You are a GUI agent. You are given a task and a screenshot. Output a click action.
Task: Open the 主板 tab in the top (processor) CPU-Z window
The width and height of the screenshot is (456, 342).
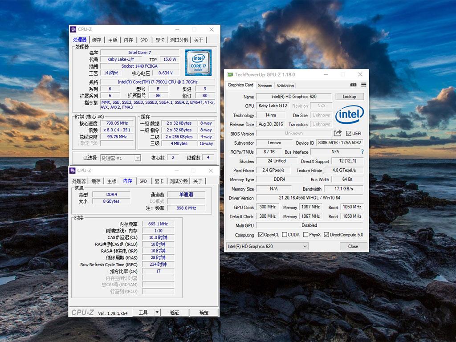(113, 40)
